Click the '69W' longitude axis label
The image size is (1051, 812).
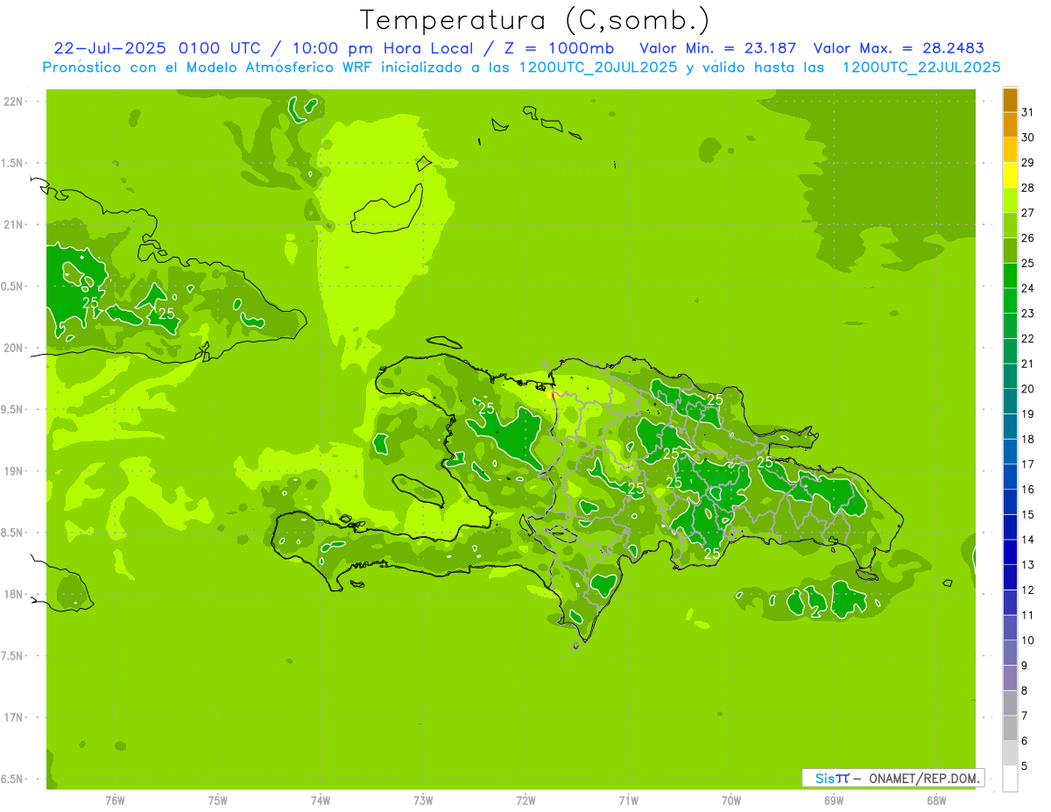(x=834, y=801)
